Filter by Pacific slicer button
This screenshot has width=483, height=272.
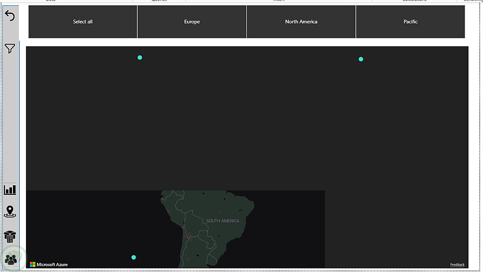(x=410, y=22)
